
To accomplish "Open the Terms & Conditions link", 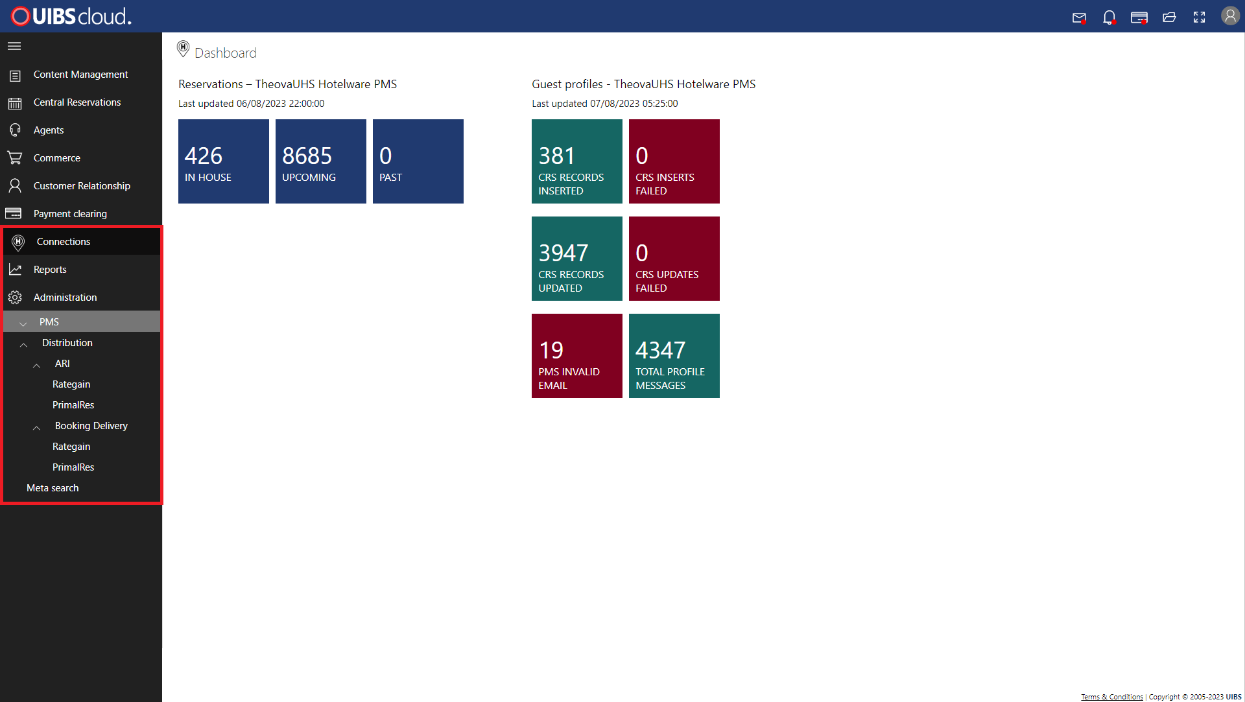I will coord(1111,697).
